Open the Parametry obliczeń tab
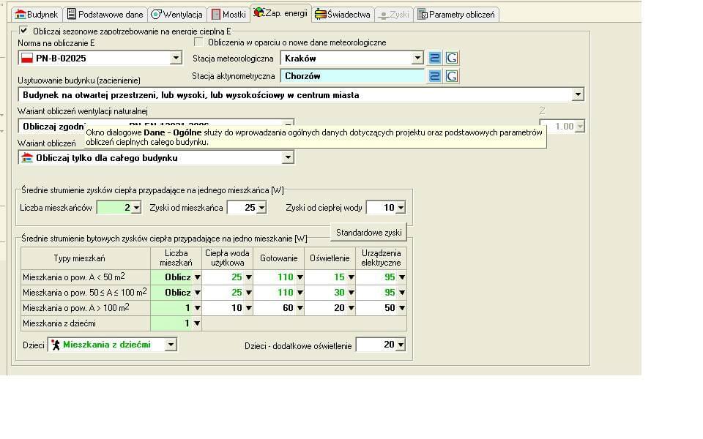The width and height of the screenshot is (703, 439). point(456,15)
